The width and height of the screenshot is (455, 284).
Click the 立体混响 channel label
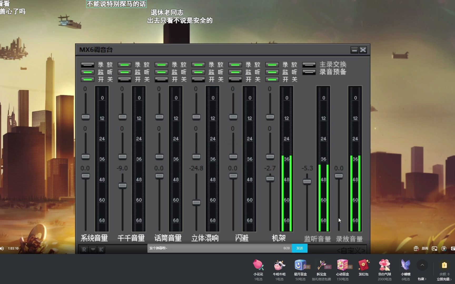point(205,238)
